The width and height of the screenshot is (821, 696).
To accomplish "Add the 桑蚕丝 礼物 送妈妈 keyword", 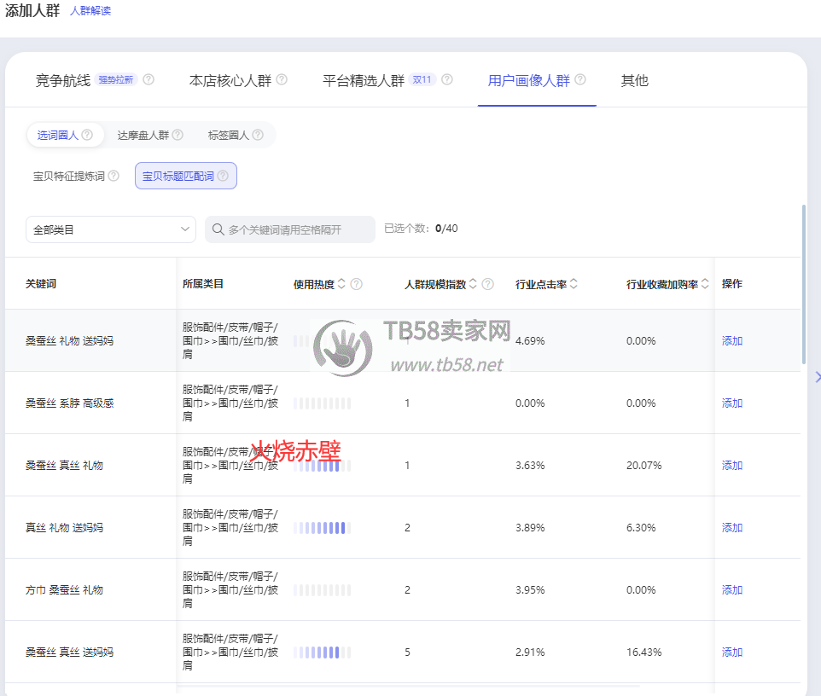I will click(732, 340).
